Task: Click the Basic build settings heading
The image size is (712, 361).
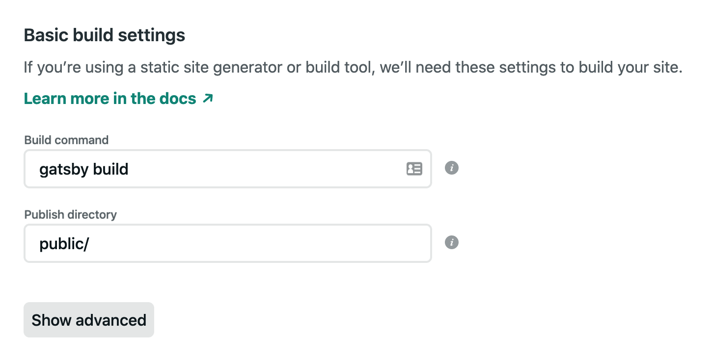Action: click(x=105, y=35)
